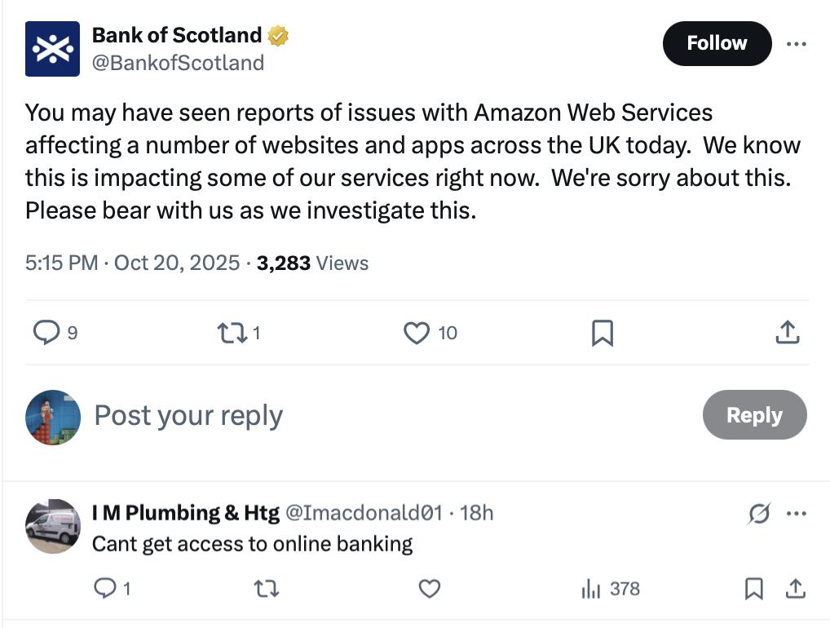830x628 pixels.
Task: Open more options for main post
Action: [x=796, y=44]
